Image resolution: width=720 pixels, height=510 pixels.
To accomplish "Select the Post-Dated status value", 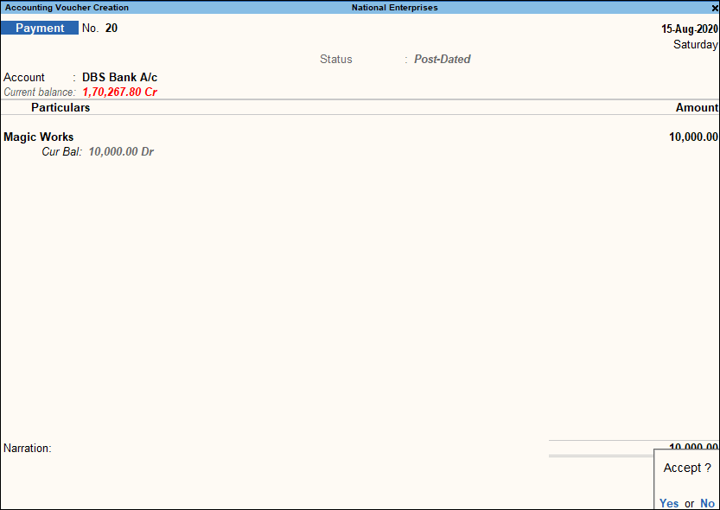I will (442, 59).
